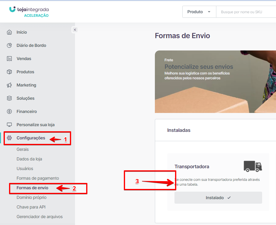This screenshot has width=276, height=225.
Task: Click the Loja Integrada logo
Action: pyautogui.click(x=29, y=12)
